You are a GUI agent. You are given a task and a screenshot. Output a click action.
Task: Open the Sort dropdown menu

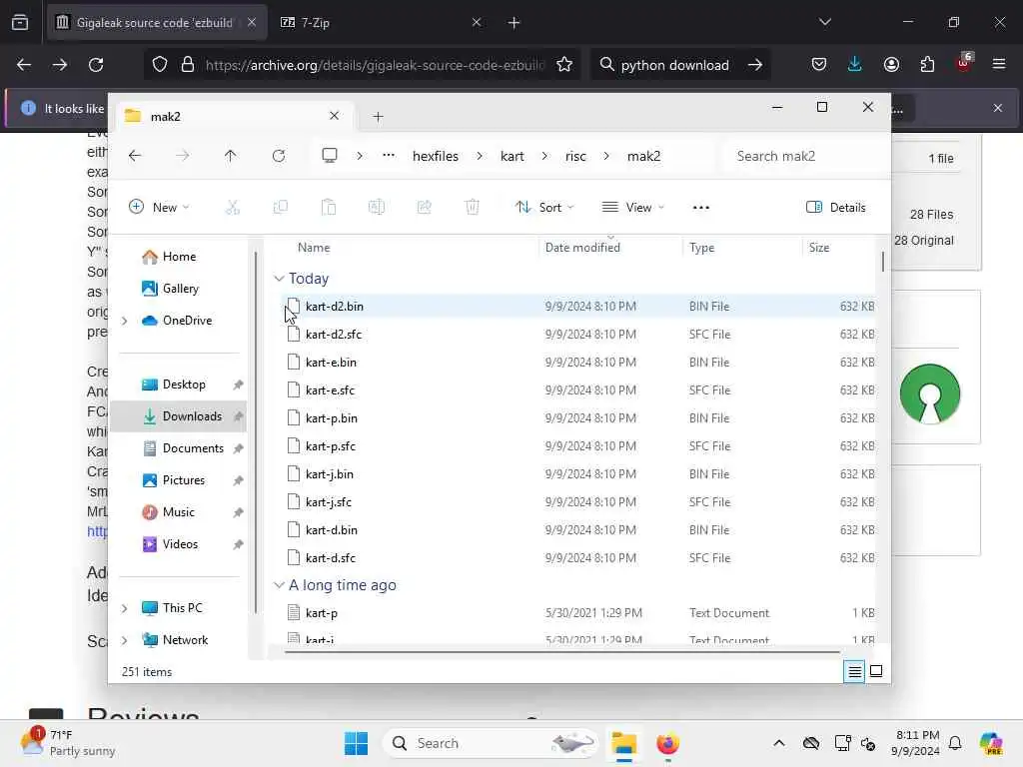click(544, 208)
